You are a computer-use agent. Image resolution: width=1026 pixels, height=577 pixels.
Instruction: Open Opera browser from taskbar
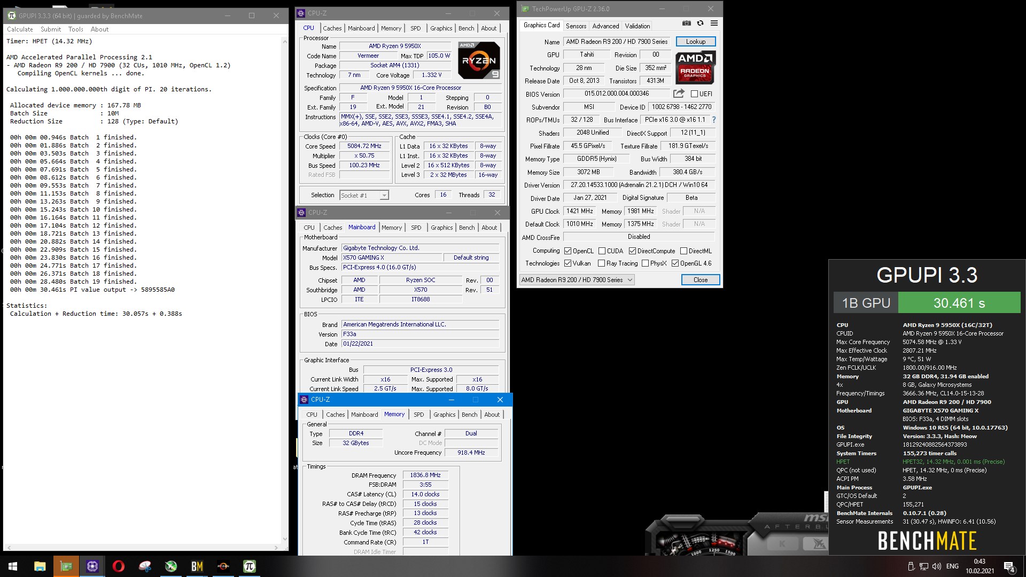[118, 566]
